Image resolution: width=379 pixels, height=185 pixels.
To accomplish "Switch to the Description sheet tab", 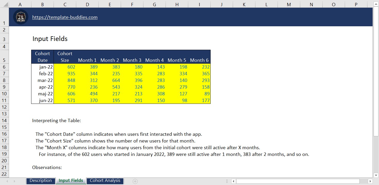I will coord(40,181).
